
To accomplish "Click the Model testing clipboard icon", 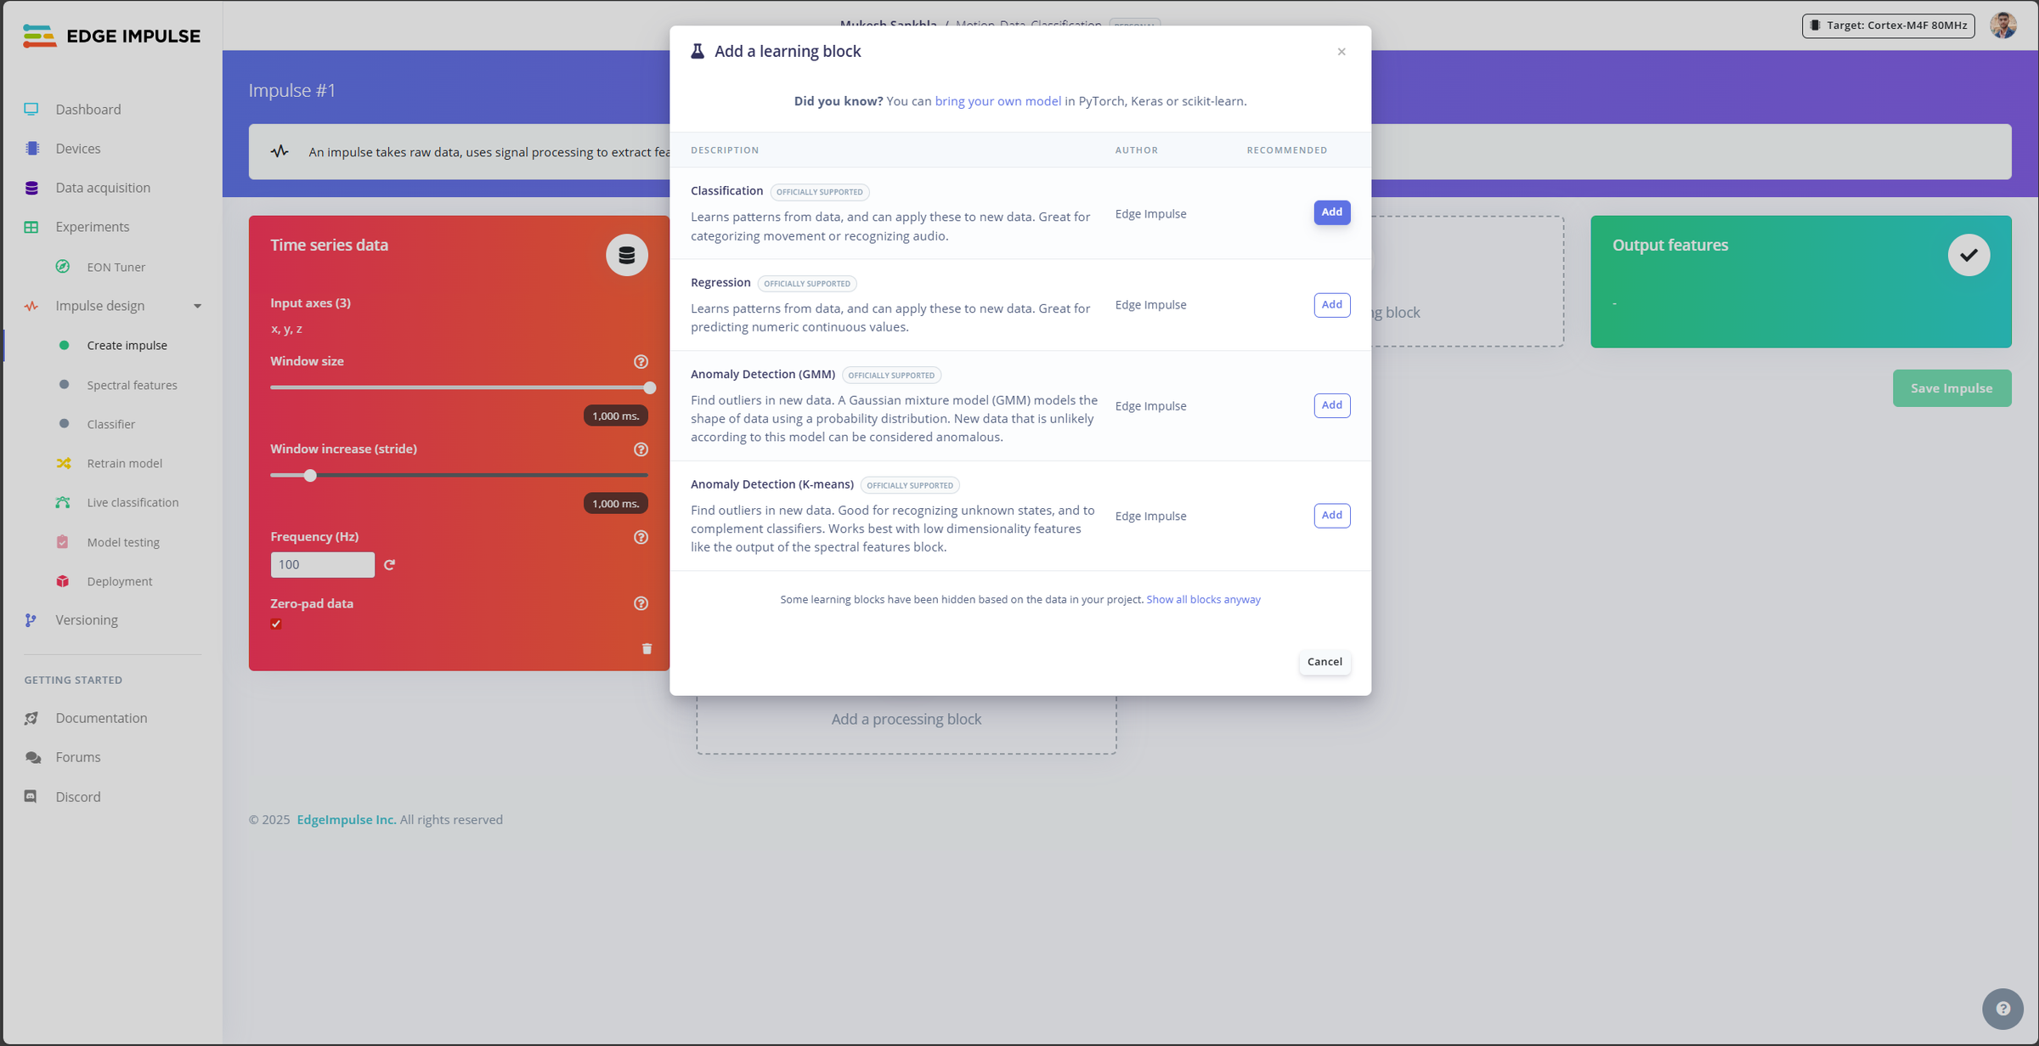I will point(63,542).
